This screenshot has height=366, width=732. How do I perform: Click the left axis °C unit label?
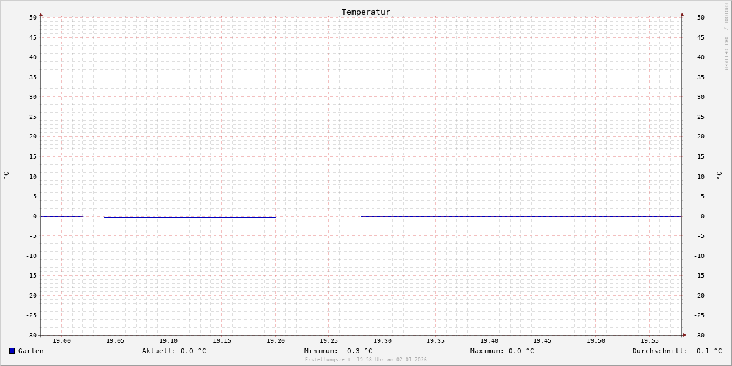(6, 175)
